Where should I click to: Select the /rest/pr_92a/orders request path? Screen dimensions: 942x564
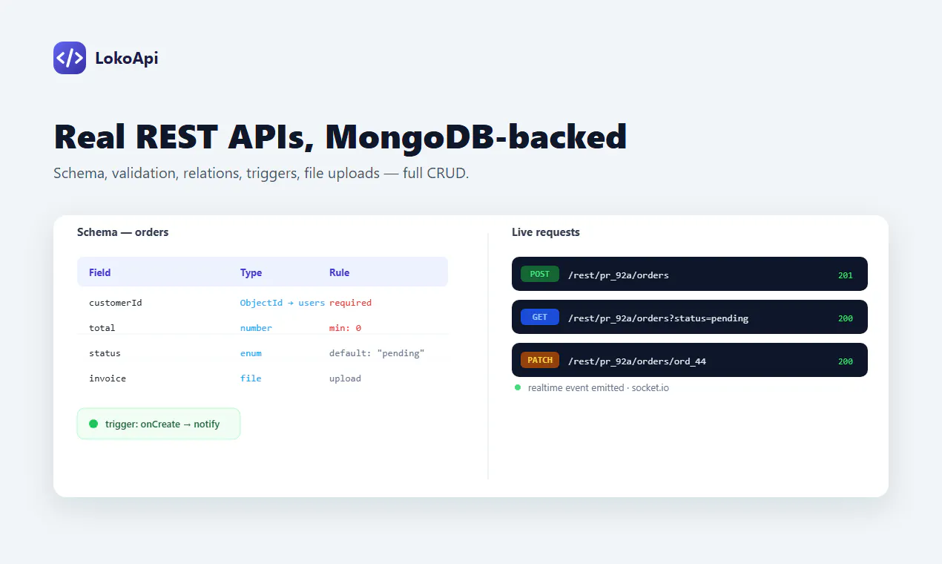click(619, 275)
